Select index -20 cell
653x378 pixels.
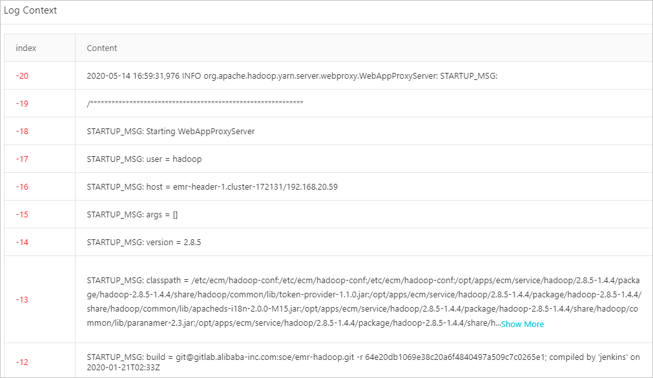click(23, 76)
